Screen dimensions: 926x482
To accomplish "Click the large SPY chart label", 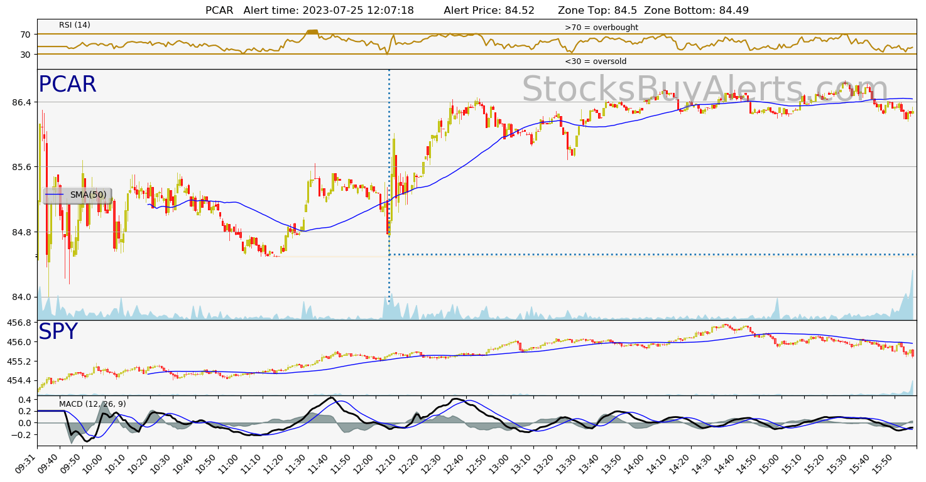I will [x=58, y=332].
